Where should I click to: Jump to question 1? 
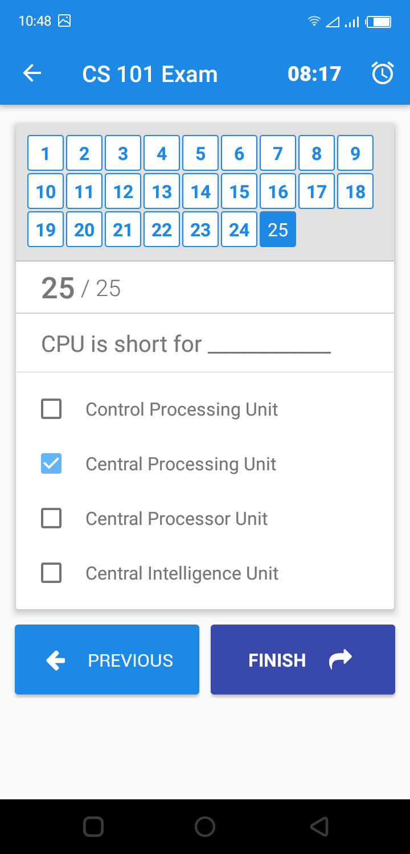46,153
